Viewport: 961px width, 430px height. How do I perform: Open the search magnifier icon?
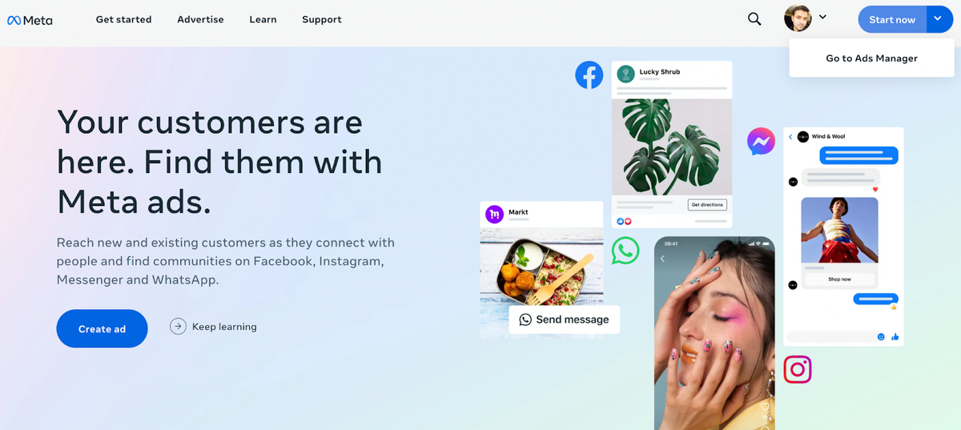tap(754, 19)
